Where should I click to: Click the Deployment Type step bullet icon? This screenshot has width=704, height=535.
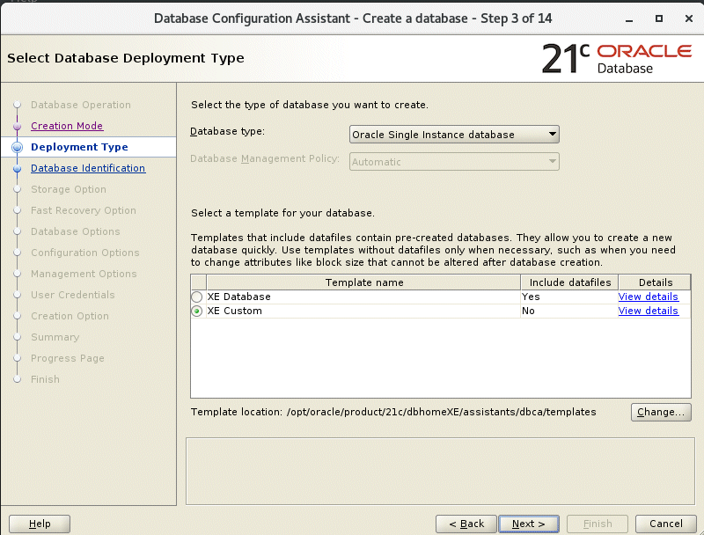[17, 147]
